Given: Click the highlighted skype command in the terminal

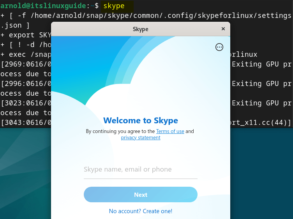Looking at the screenshot, I should (x=114, y=6).
